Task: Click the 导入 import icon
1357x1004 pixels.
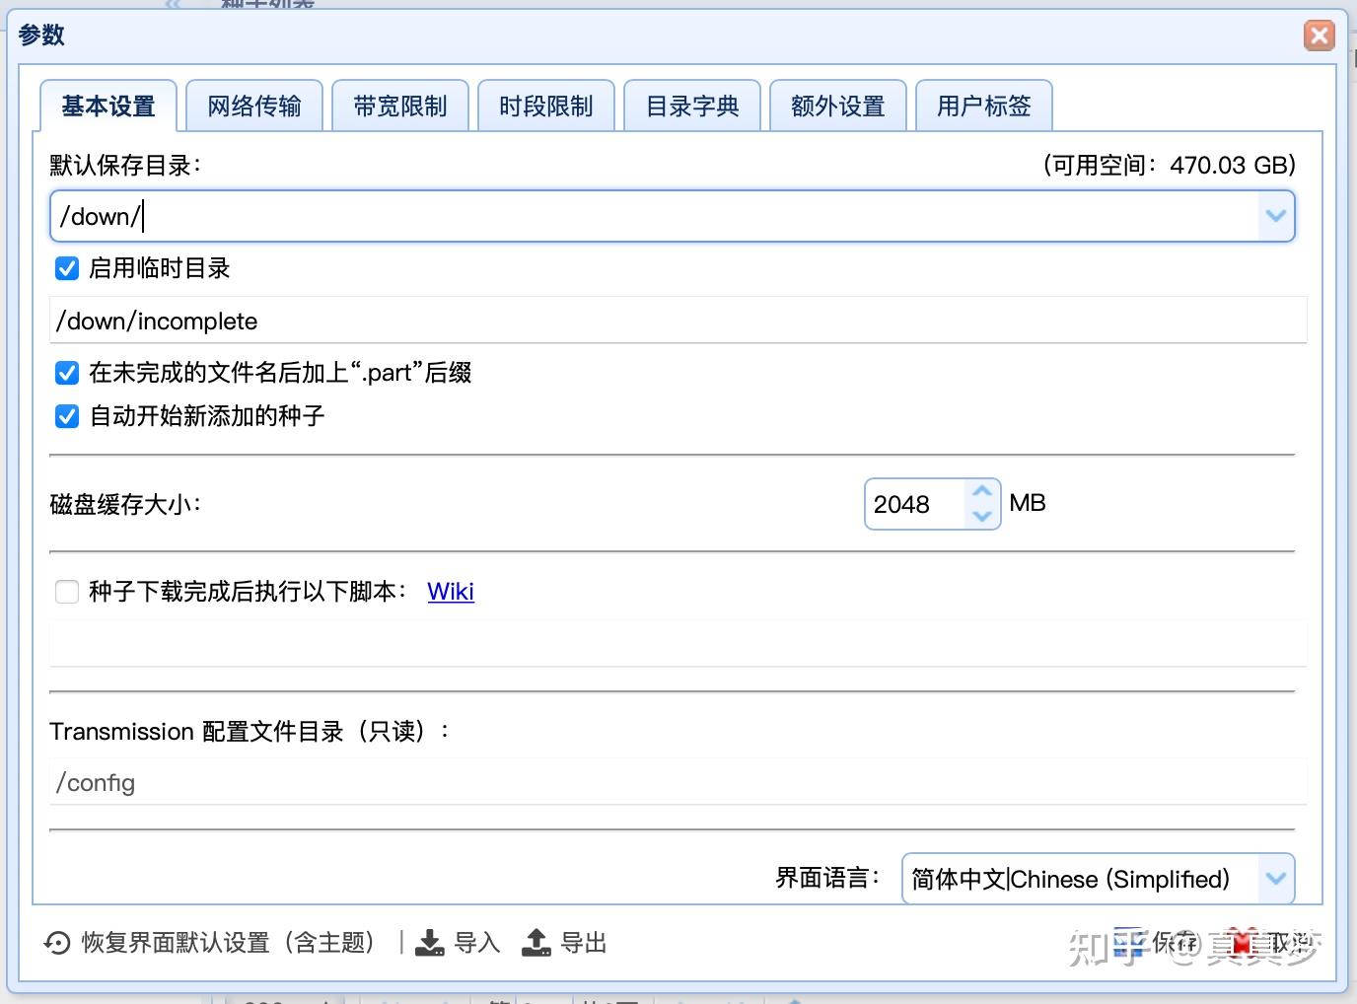Action: coord(429,943)
